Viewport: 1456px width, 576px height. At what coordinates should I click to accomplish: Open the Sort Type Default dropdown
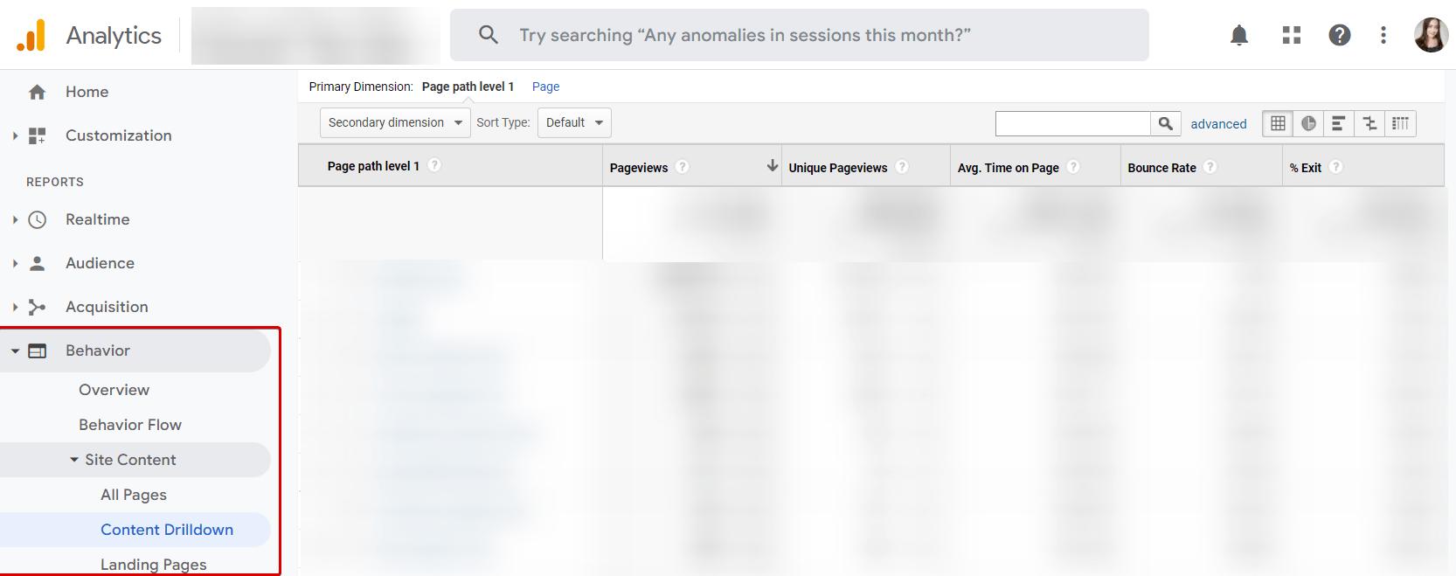click(x=573, y=122)
